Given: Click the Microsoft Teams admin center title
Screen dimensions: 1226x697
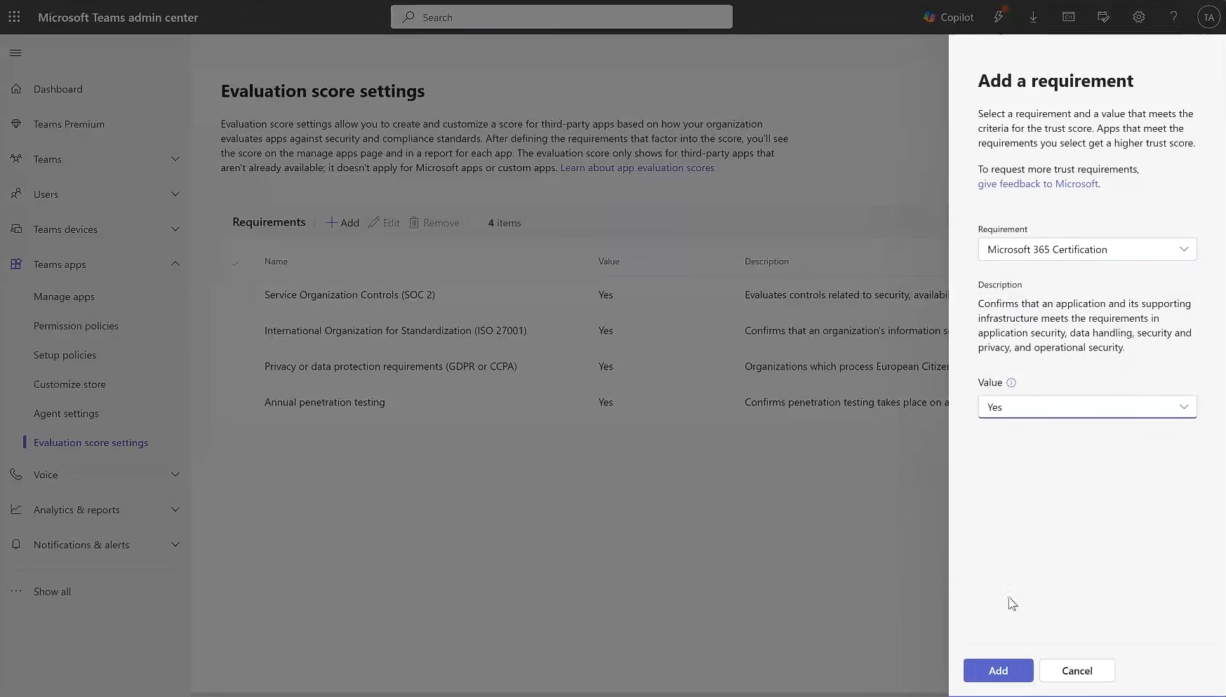Looking at the screenshot, I should 118,17.
